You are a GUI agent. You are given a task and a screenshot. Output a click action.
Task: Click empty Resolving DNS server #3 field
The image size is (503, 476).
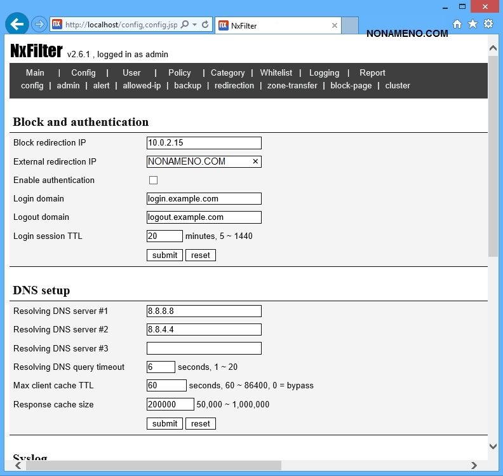(x=204, y=348)
